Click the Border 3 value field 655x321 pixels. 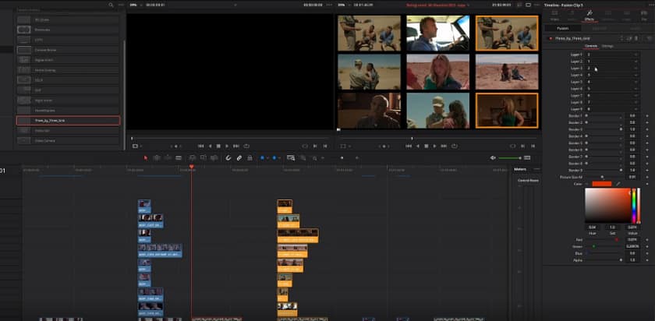(x=632, y=129)
